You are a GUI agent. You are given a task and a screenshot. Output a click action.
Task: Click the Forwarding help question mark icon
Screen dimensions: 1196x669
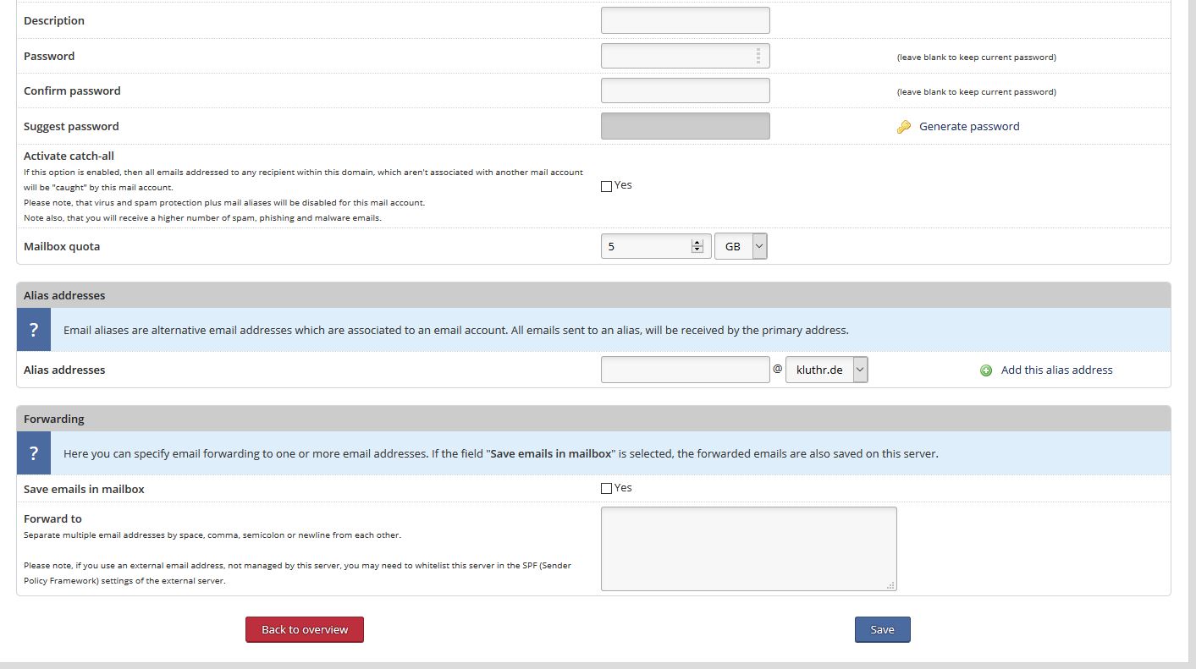(34, 453)
